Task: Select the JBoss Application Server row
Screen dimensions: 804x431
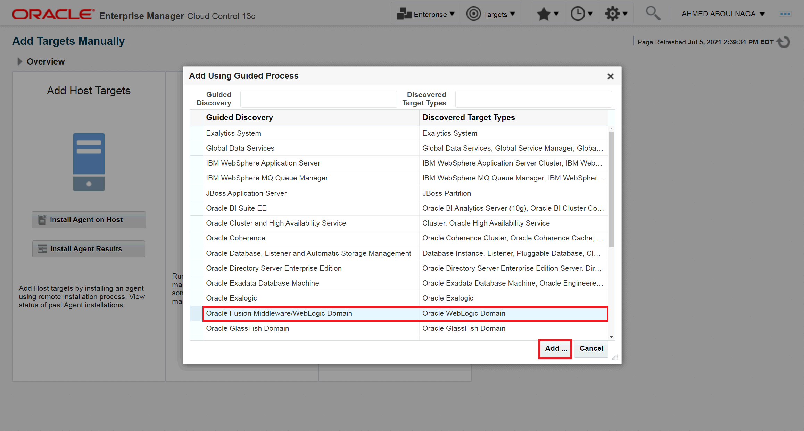Action: pos(246,193)
